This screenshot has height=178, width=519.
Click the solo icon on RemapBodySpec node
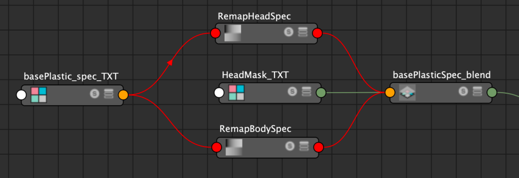(x=290, y=146)
